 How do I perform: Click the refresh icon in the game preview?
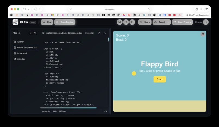pyautogui.click(x=203, y=34)
